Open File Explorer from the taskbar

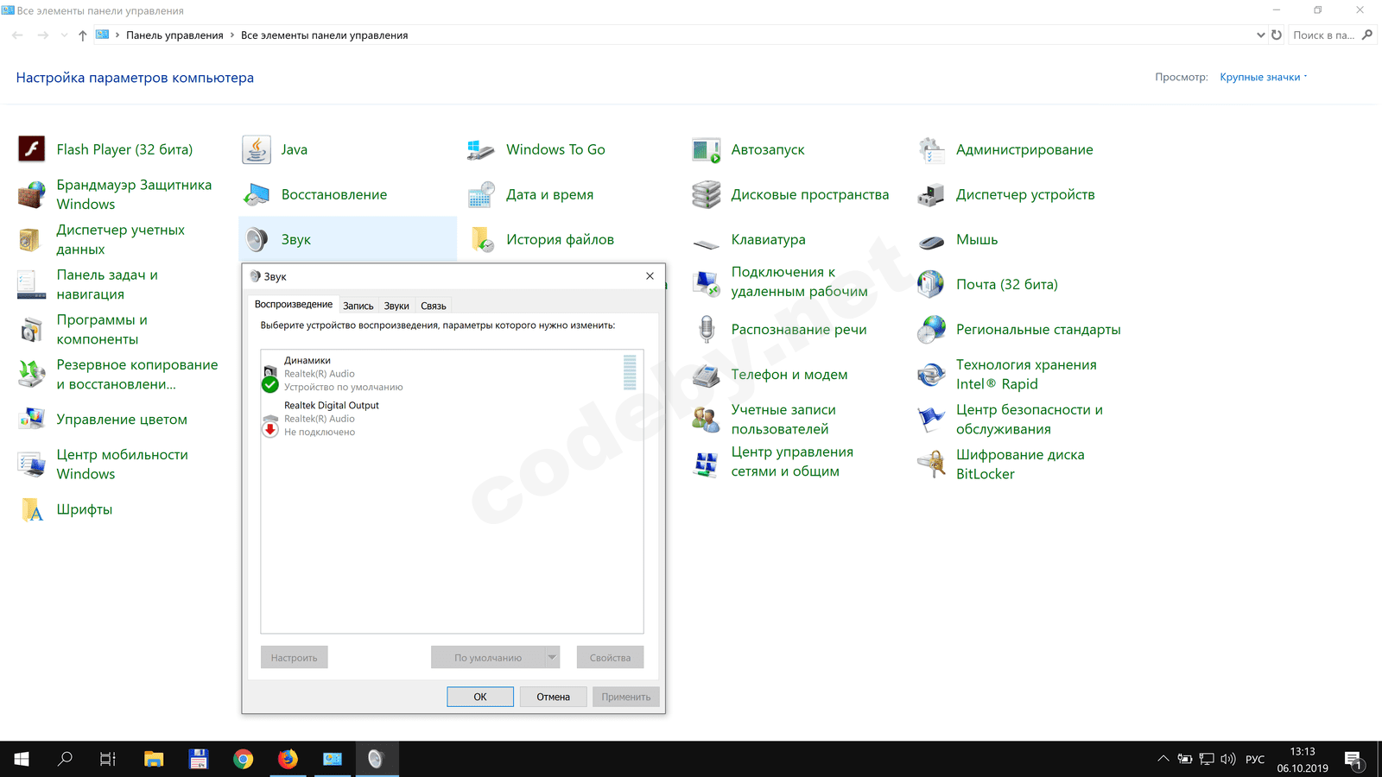click(154, 759)
